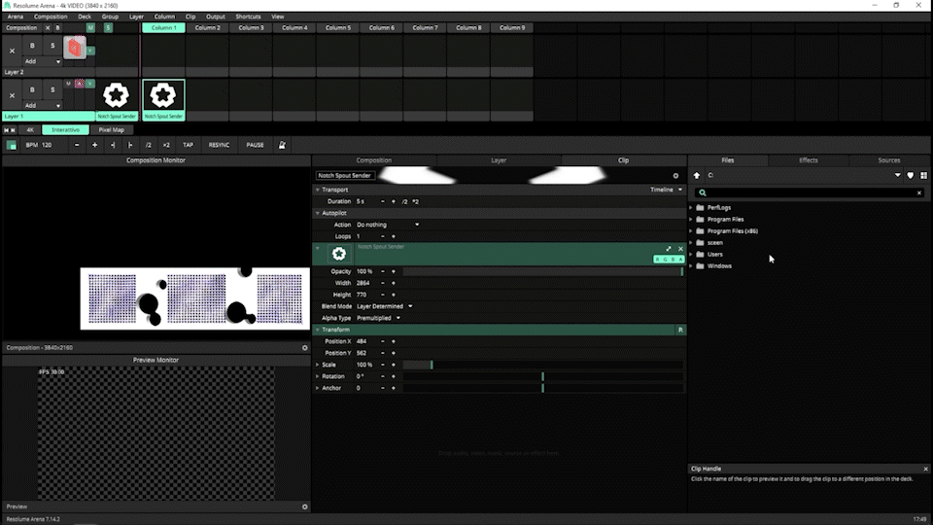Collapse the Transport section
The width and height of the screenshot is (933, 525).
point(318,190)
